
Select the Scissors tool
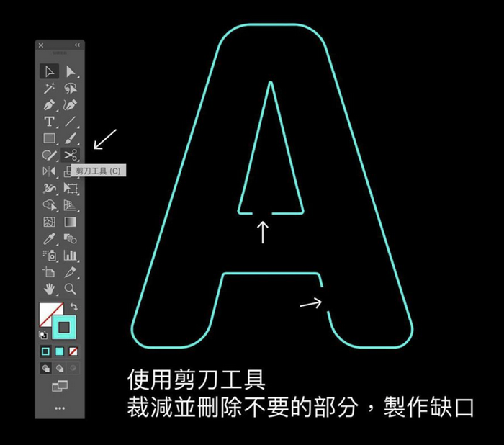(x=70, y=155)
